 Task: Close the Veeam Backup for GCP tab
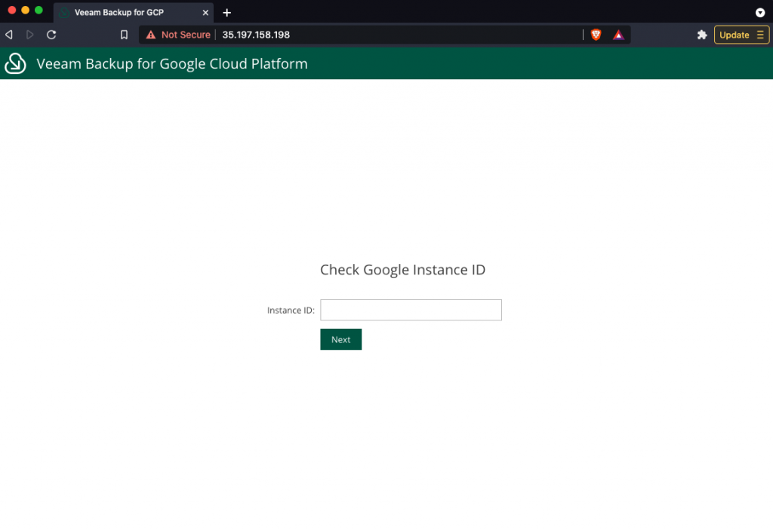click(205, 13)
